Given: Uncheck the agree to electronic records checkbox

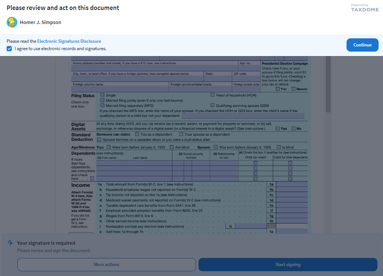Looking at the screenshot, I should (9, 49).
